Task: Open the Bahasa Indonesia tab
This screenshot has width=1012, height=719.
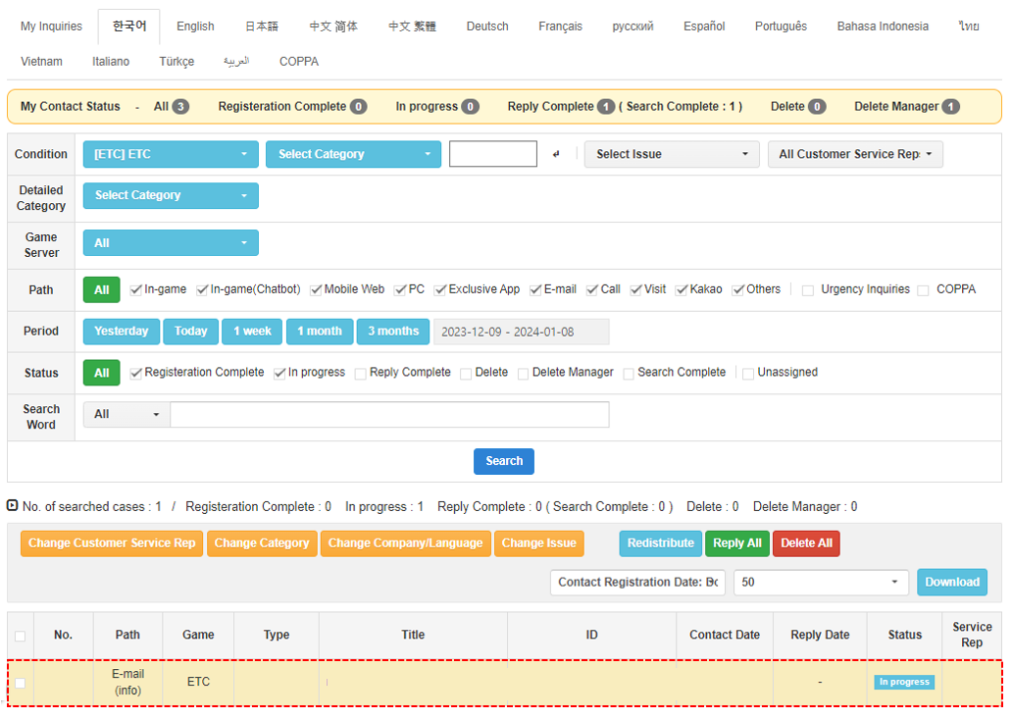Action: [x=883, y=26]
